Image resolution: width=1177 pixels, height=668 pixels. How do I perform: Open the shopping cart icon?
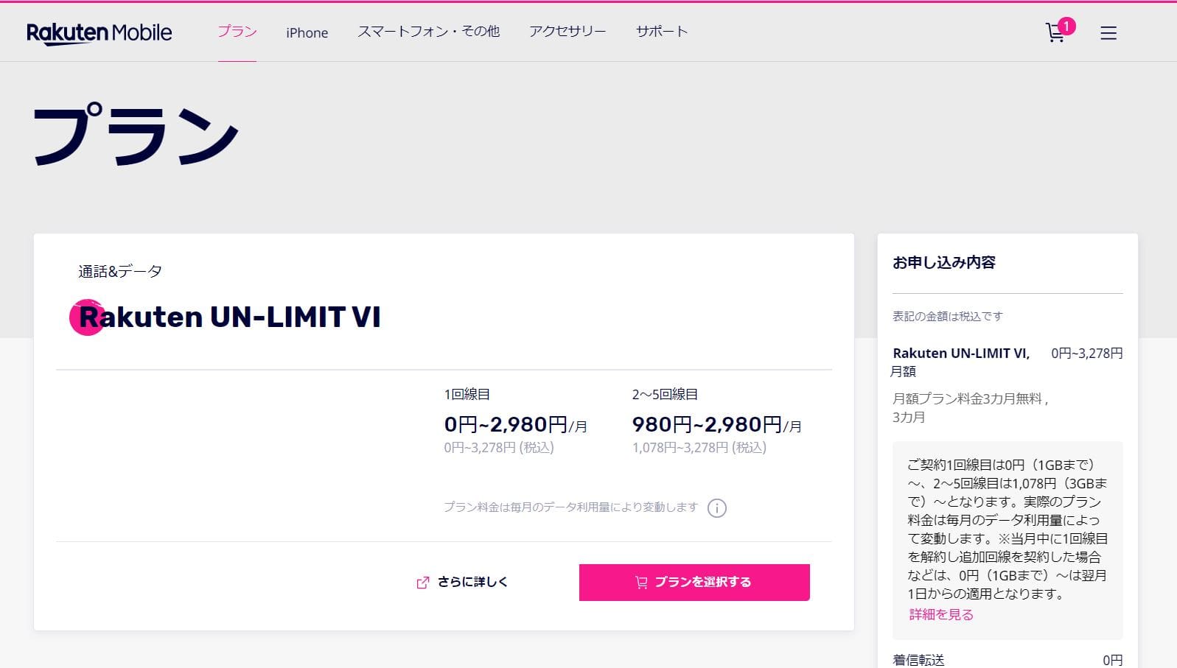pos(1055,33)
